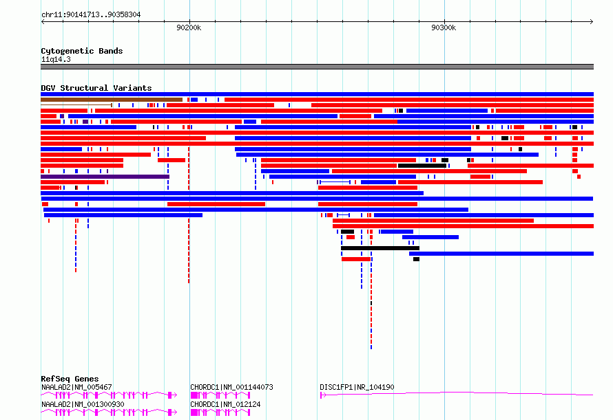Image resolution: width=613 pixels, height=420 pixels.
Task: Click the 90300k ruler position label
Action: [444, 27]
